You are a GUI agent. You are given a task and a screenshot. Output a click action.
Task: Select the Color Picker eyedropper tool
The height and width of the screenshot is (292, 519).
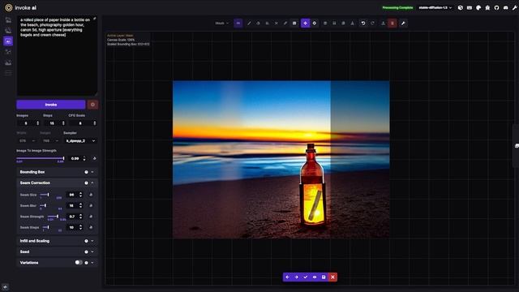285,24
